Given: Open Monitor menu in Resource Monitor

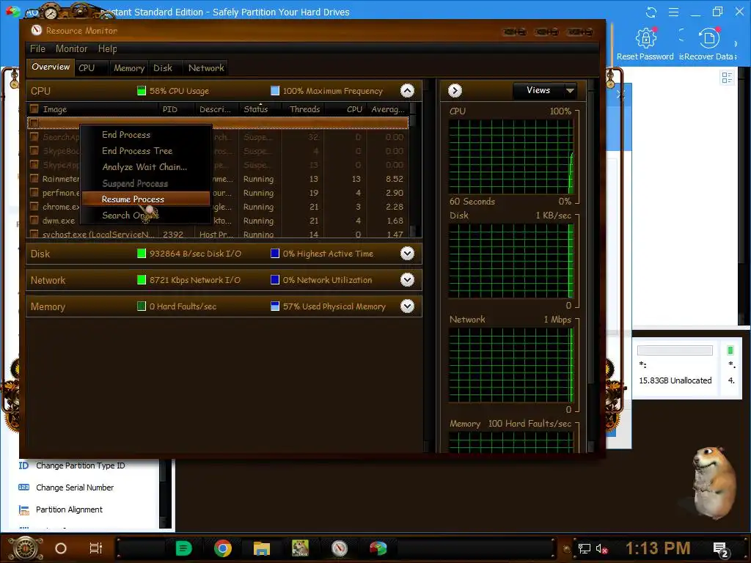Looking at the screenshot, I should tap(71, 48).
